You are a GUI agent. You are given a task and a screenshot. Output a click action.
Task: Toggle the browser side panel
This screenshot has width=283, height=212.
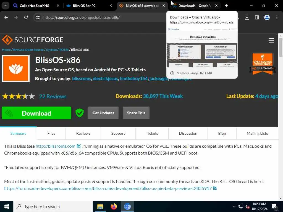(257, 17)
